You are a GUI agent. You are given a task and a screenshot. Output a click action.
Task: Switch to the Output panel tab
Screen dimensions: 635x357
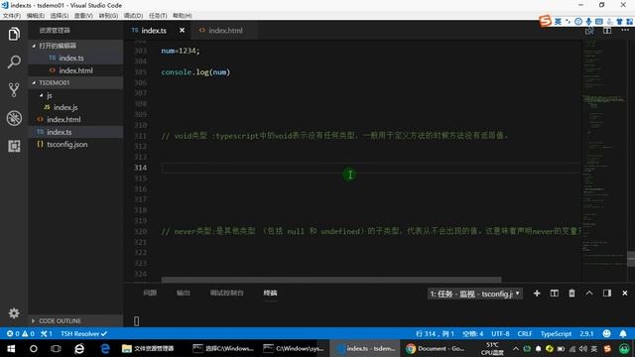(x=183, y=293)
